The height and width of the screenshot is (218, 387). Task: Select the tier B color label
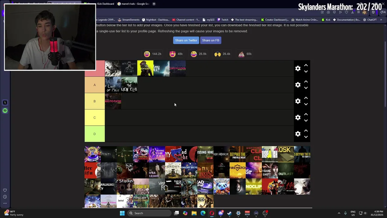(95, 101)
